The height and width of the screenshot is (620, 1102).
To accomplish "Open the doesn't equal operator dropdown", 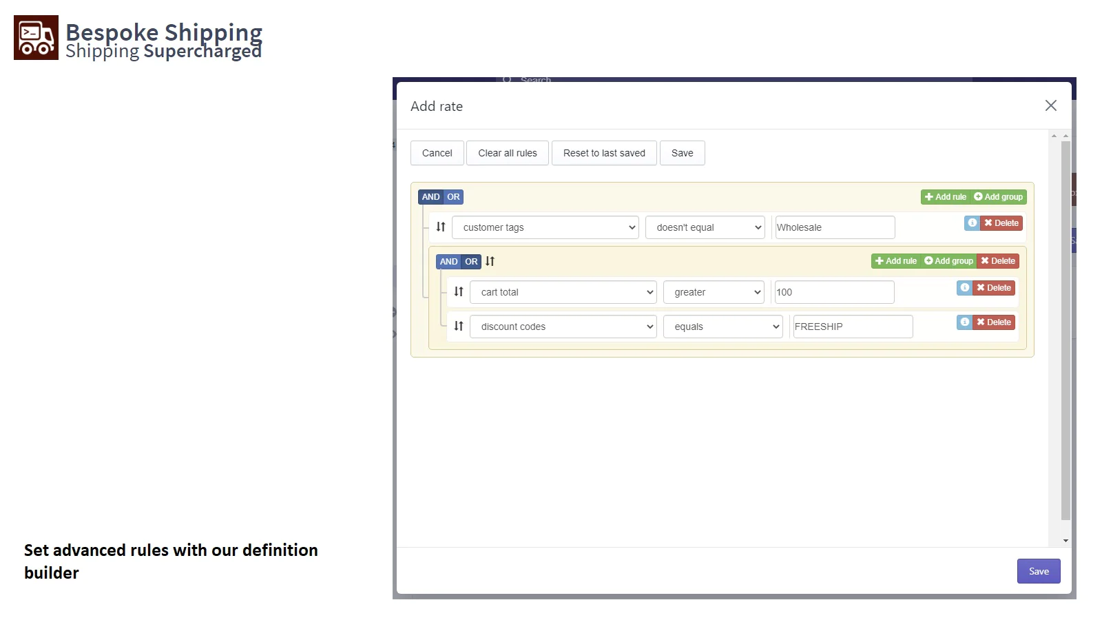I will point(705,227).
